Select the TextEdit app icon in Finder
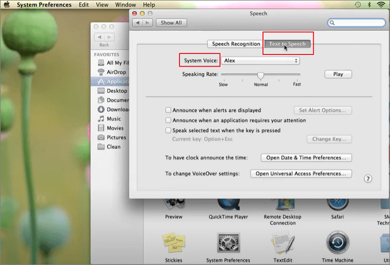Viewport: 390px width, 265px height. pyautogui.click(x=283, y=243)
